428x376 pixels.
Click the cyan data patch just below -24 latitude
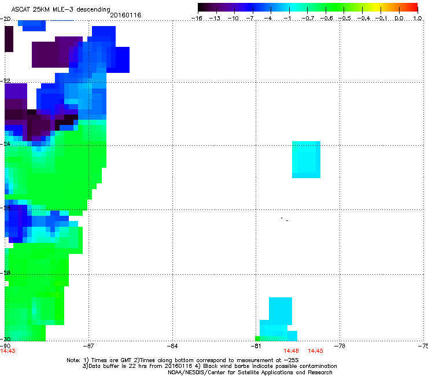point(306,160)
